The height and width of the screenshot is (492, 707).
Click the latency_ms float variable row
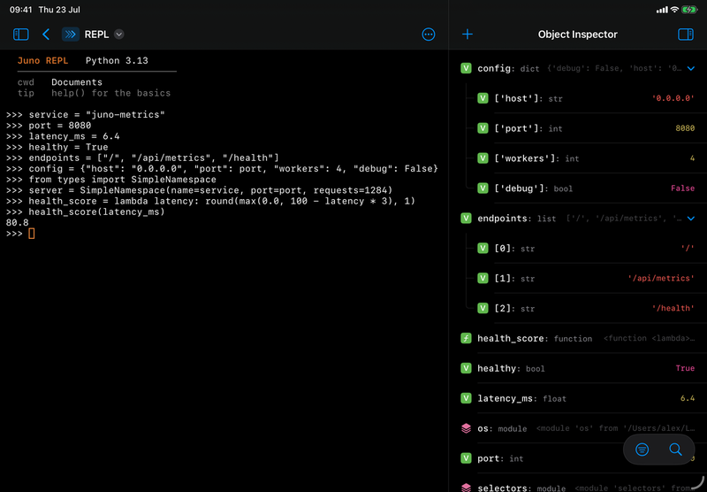(x=578, y=398)
